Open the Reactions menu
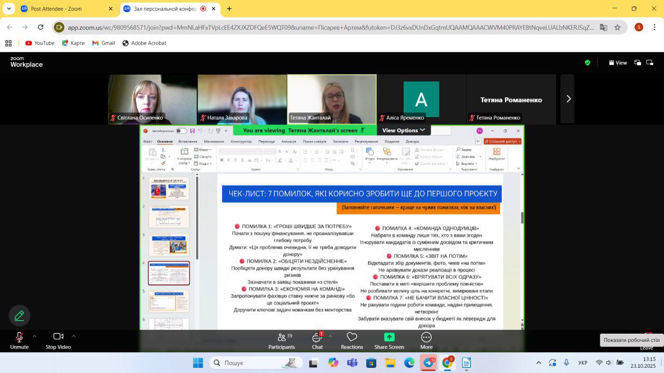 352,338
